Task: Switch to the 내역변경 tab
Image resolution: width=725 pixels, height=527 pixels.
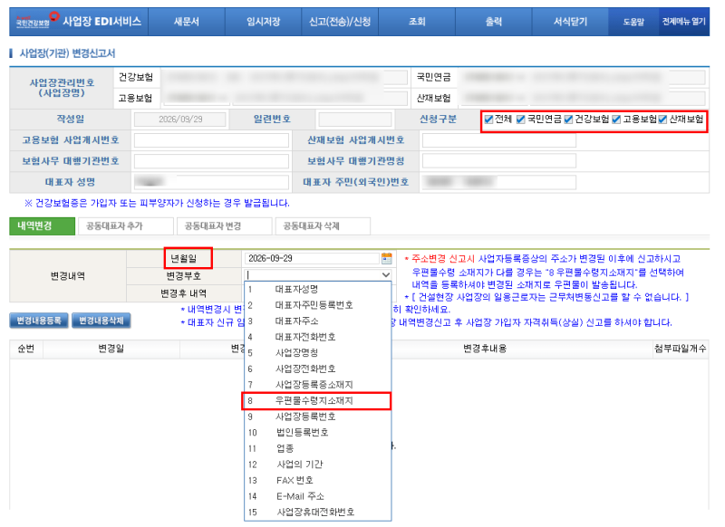Action: (42, 225)
